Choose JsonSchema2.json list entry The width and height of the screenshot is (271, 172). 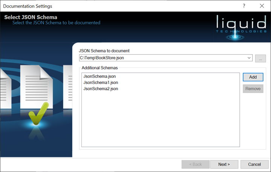tap(101, 89)
